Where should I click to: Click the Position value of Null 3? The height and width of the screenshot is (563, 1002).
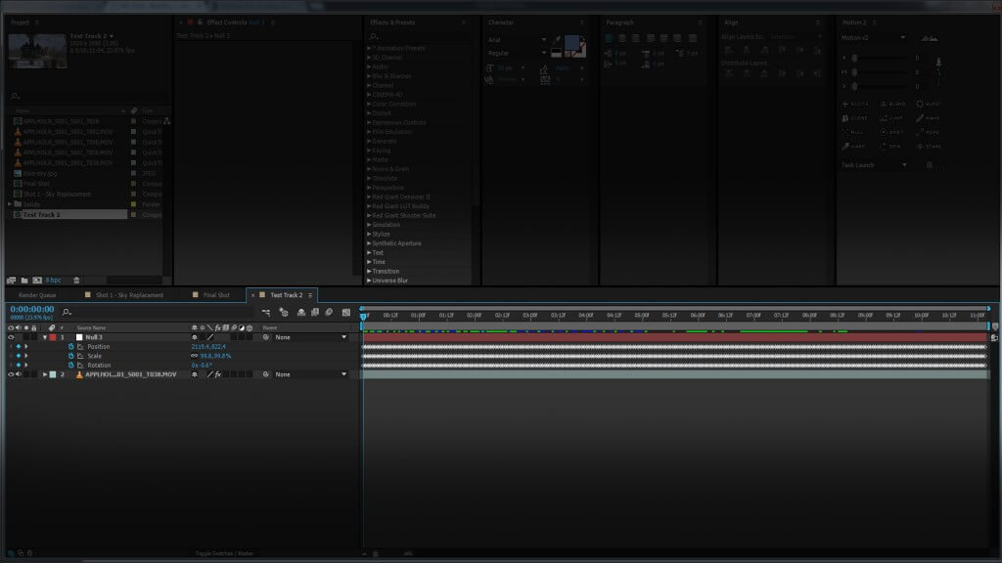(207, 347)
